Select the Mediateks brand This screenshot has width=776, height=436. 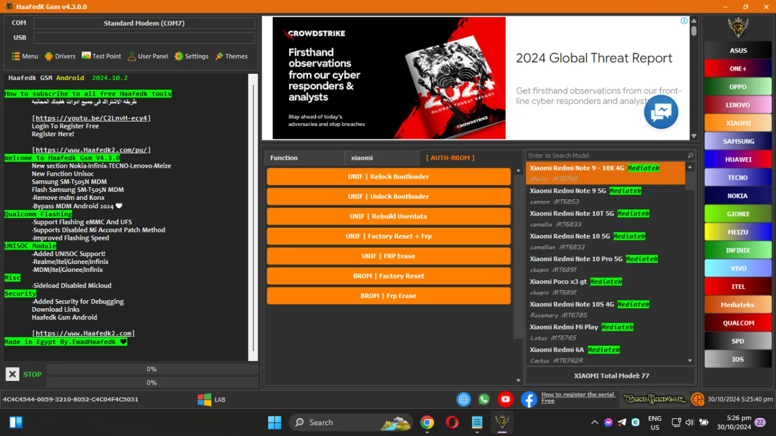738,305
